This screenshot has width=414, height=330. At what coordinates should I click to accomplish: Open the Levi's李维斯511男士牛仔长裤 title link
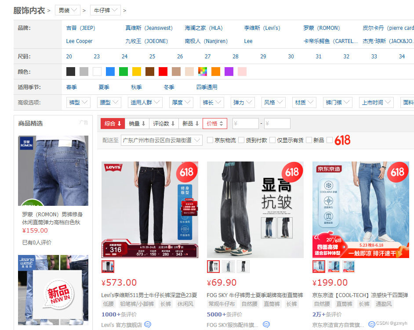(149, 295)
